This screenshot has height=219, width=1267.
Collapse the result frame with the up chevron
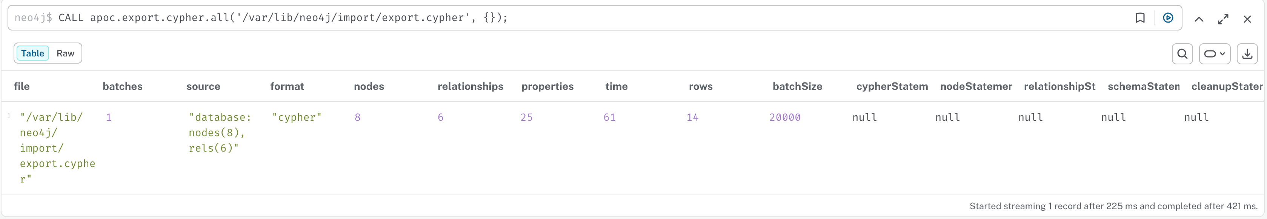1199,19
